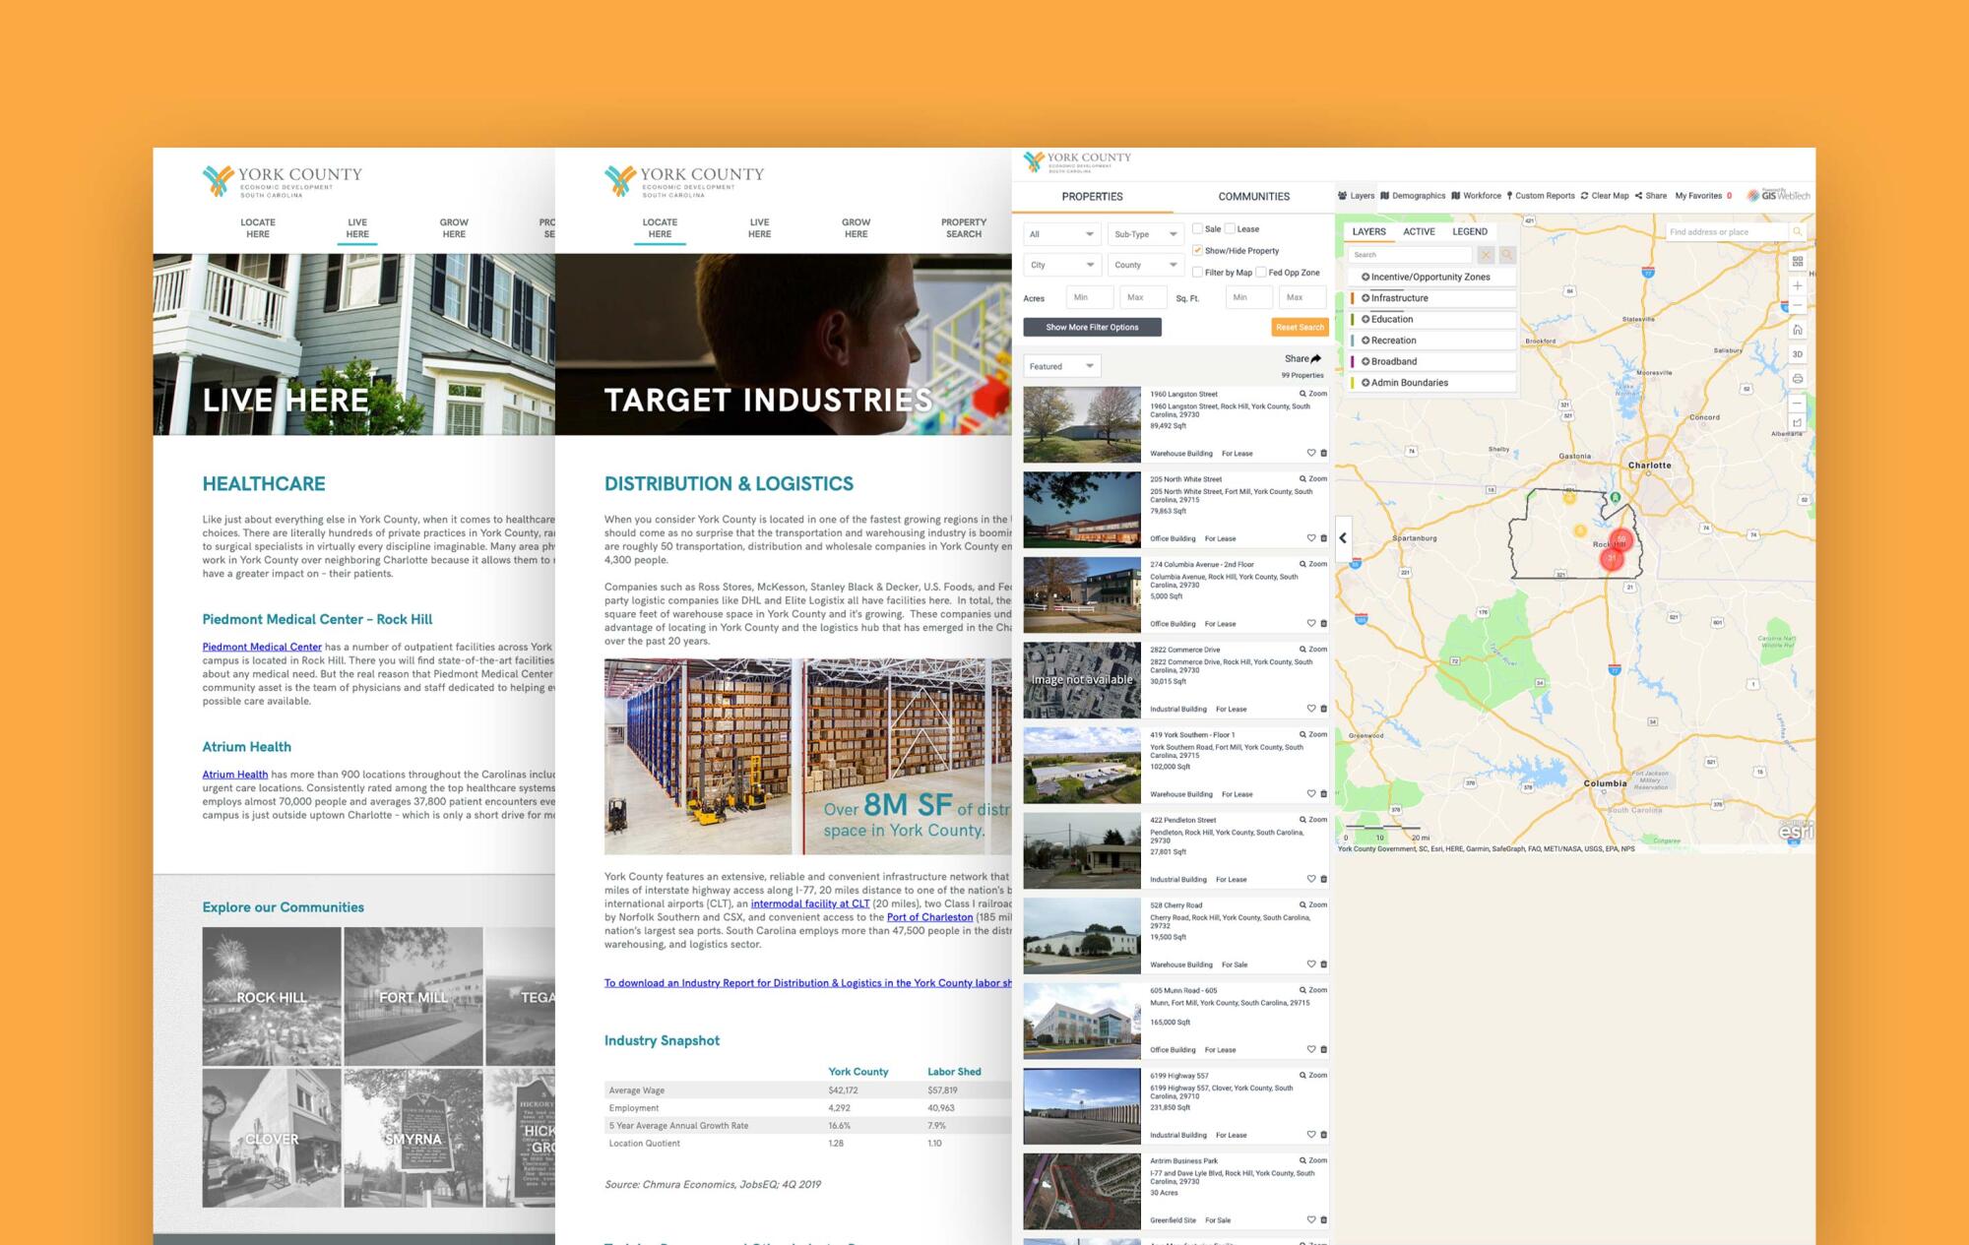The width and height of the screenshot is (1969, 1245).
Task: Open the Sub-Type dropdown
Action: pos(1145,234)
